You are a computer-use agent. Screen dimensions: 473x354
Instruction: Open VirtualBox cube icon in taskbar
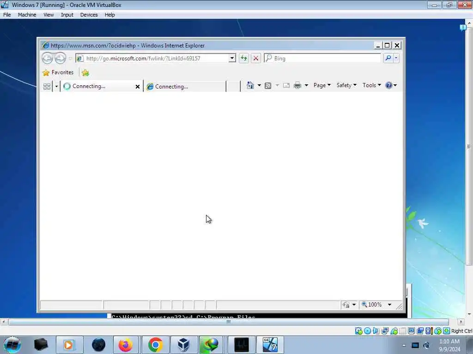[183, 345]
